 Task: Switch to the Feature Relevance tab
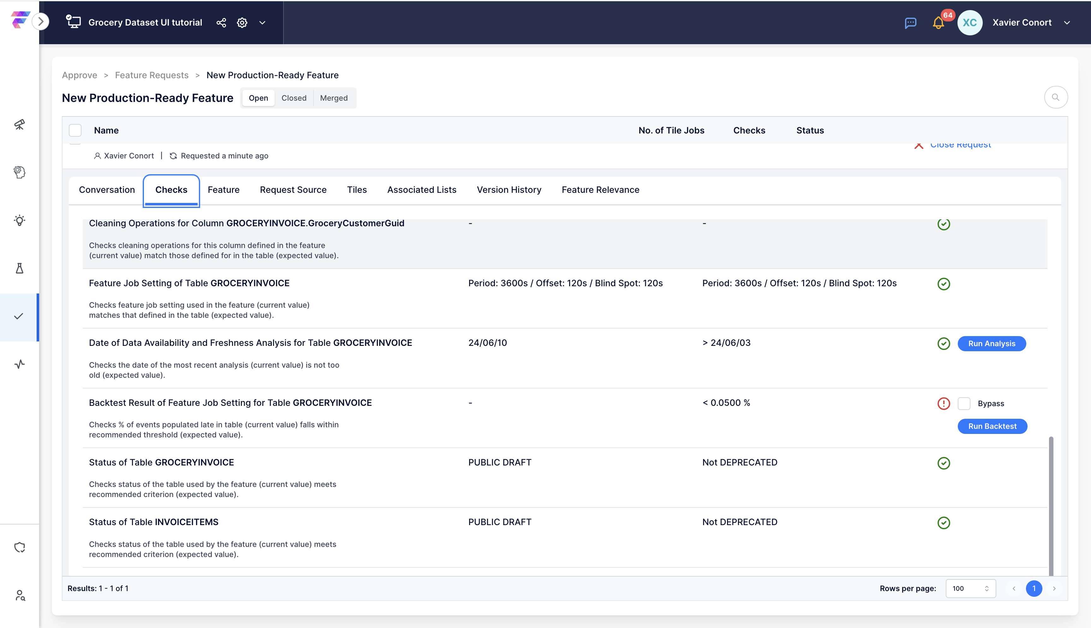click(x=600, y=190)
